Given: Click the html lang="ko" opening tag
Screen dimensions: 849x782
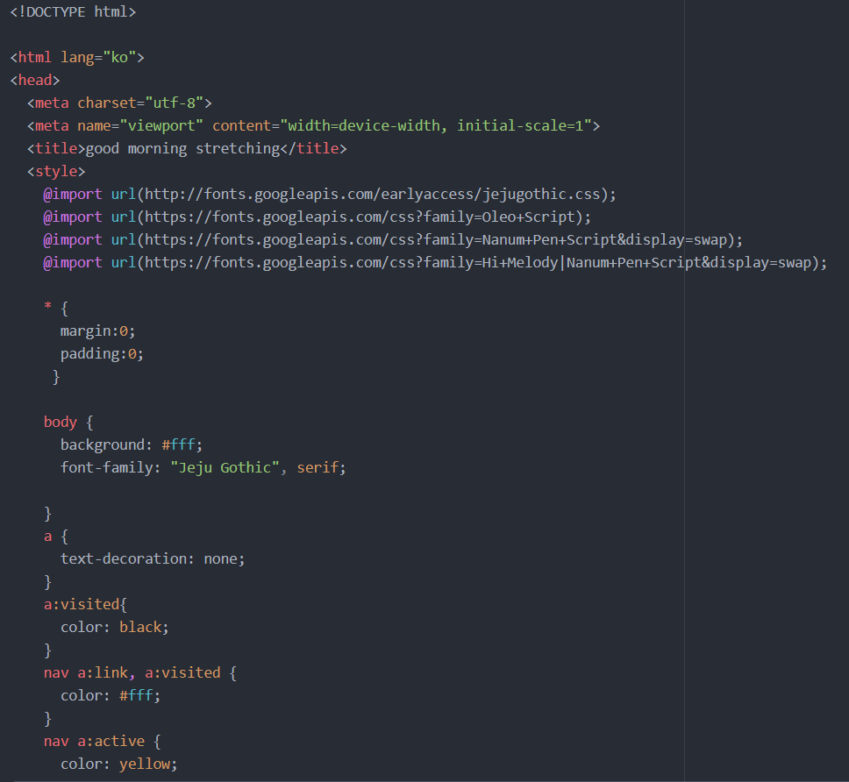Looking at the screenshot, I should point(77,57).
